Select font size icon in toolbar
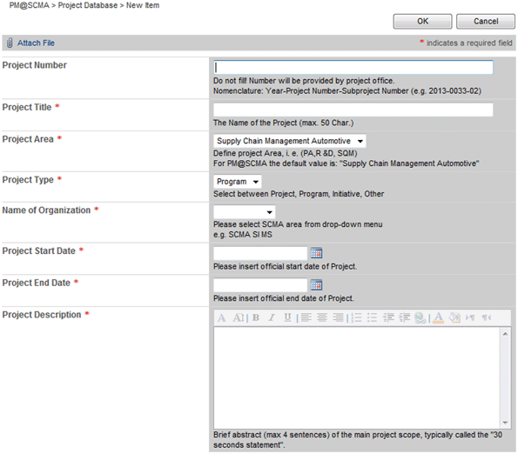This screenshot has width=518, height=454. point(239,317)
